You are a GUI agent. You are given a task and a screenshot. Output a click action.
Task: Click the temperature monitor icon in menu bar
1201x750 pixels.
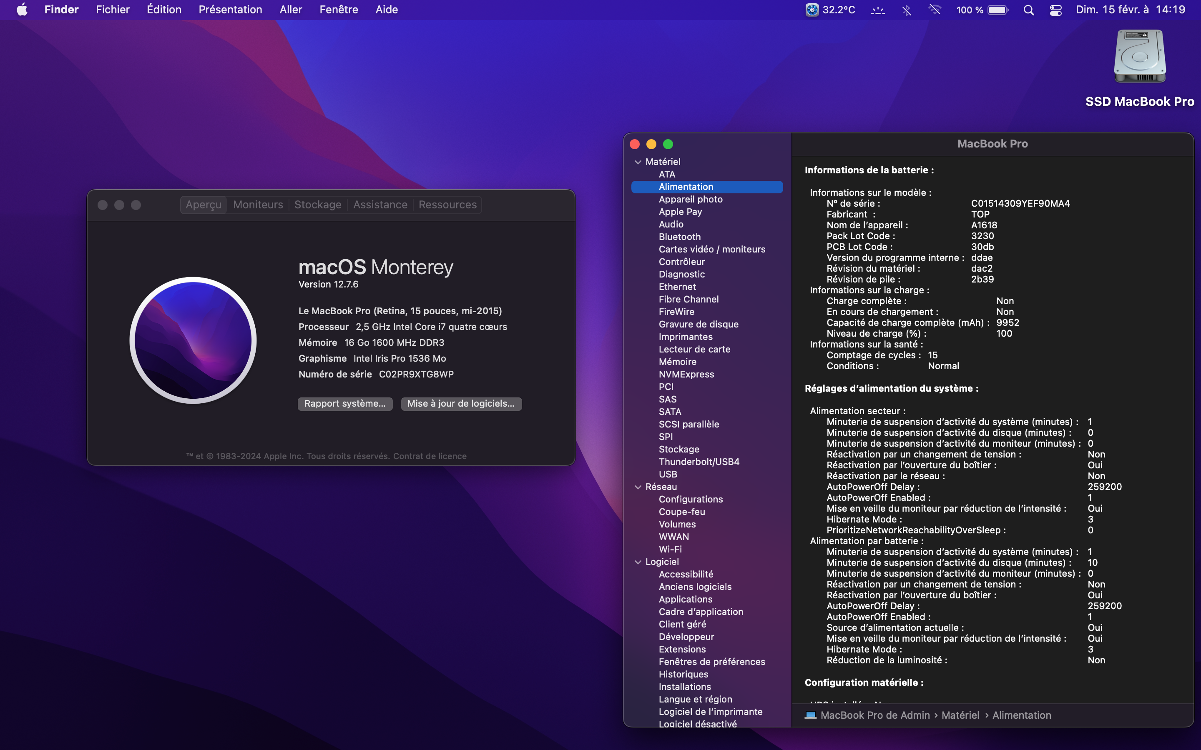click(812, 10)
